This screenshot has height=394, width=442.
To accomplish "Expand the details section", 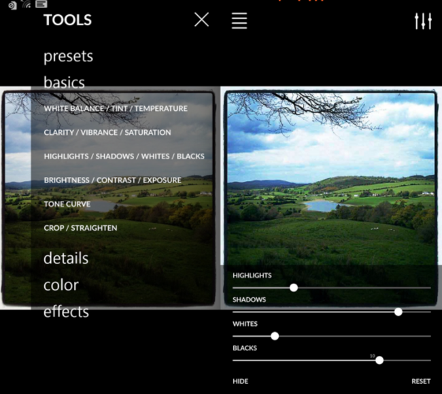I will click(66, 259).
